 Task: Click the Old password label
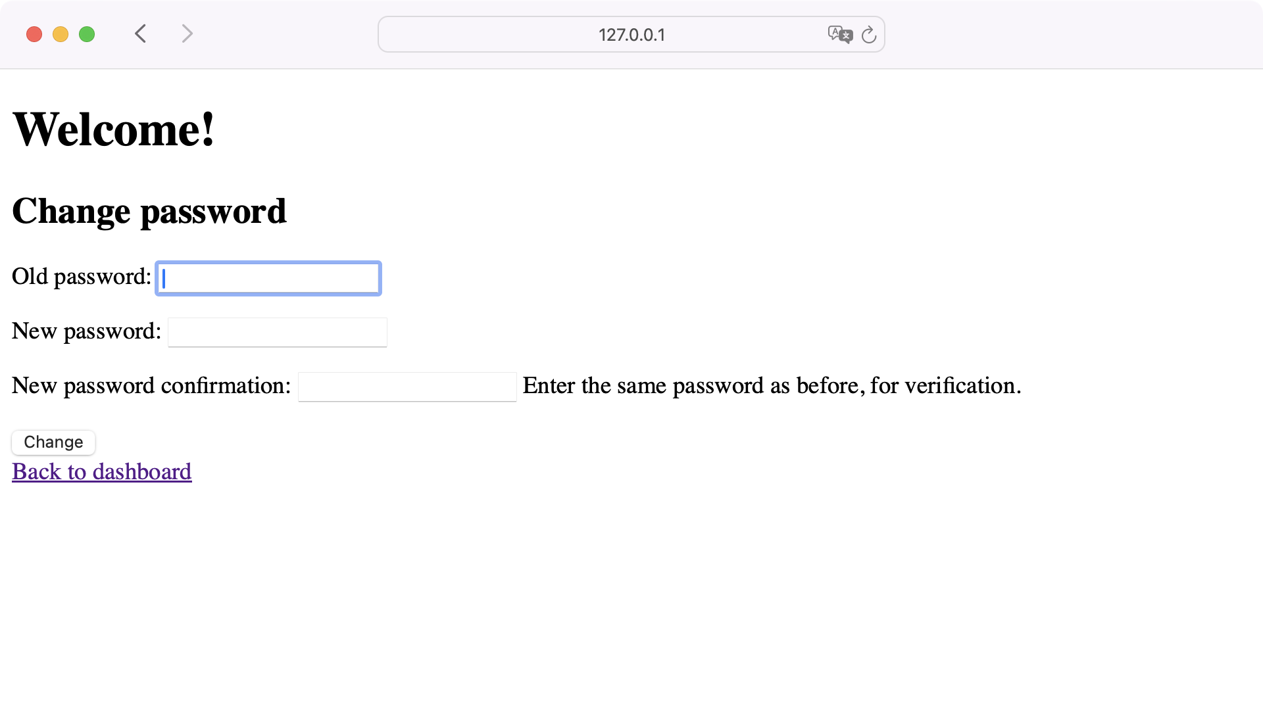tap(81, 276)
